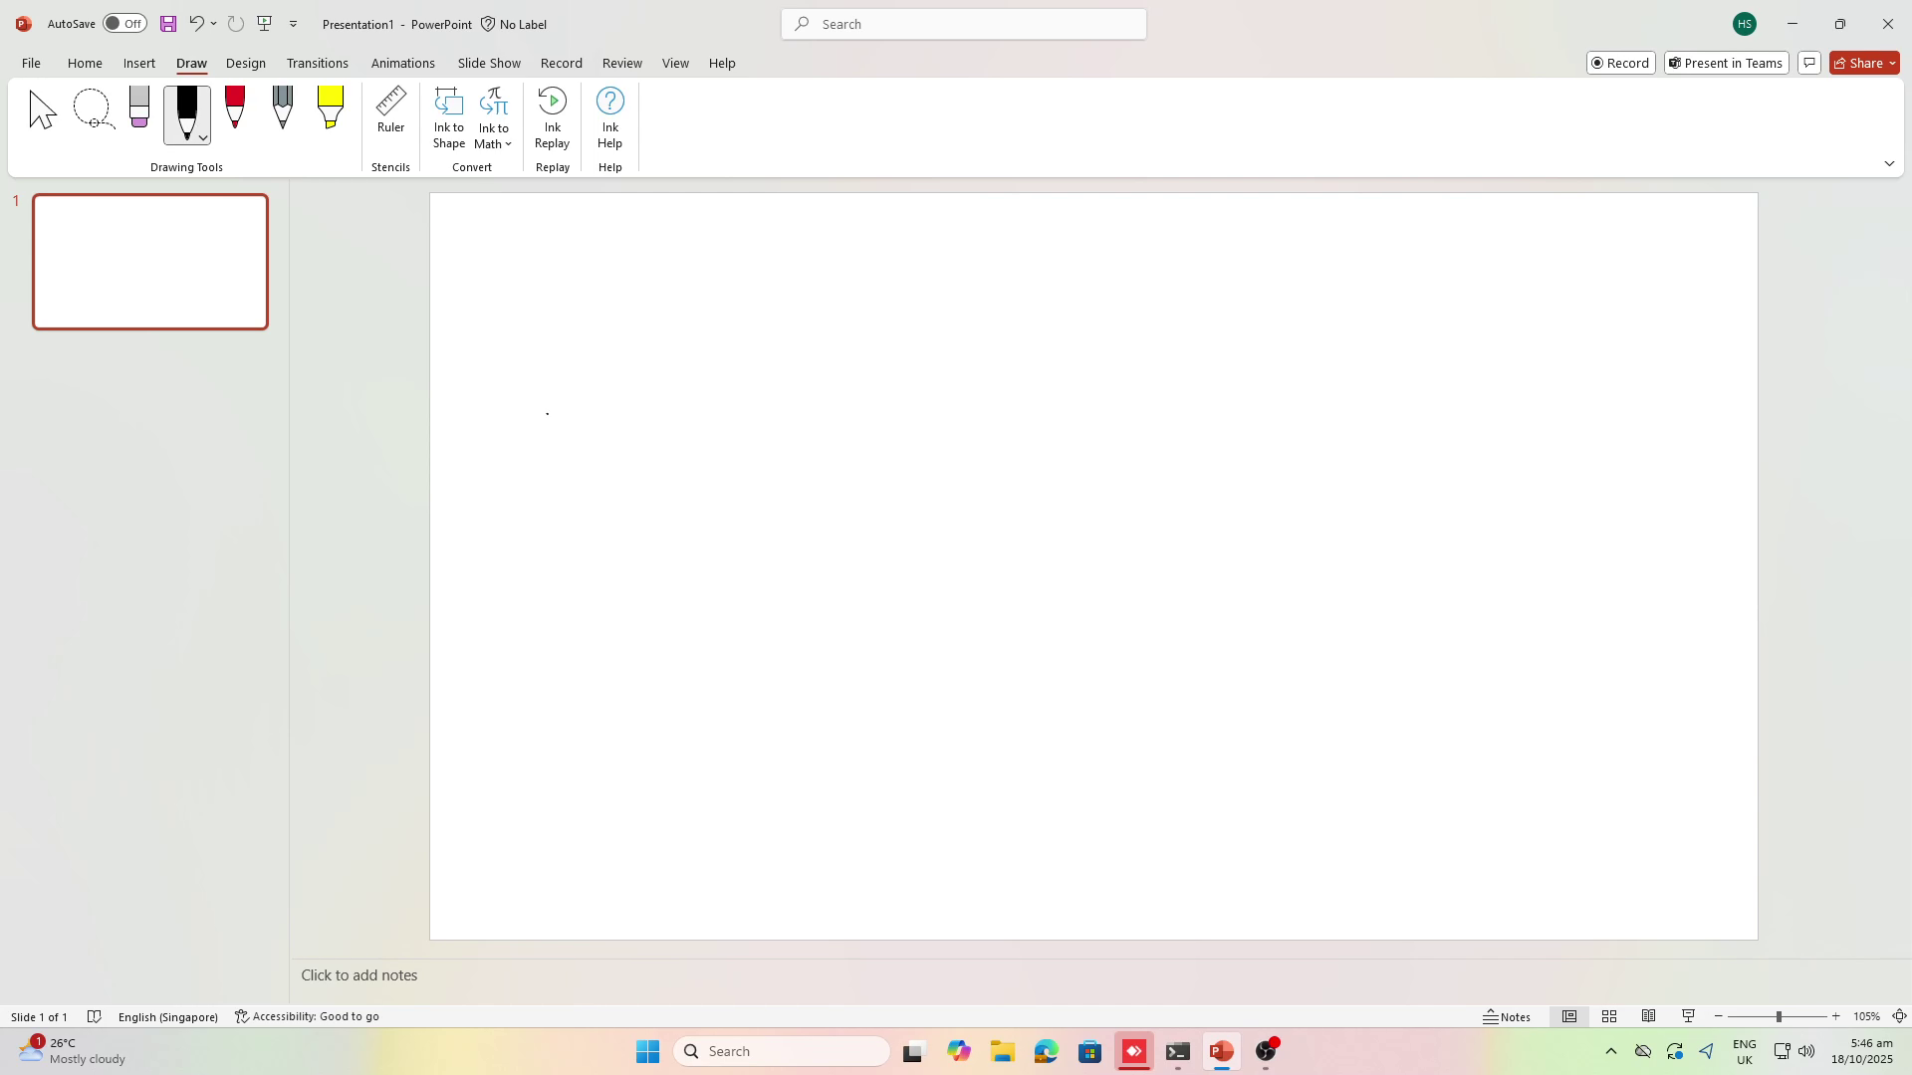Switch to Transitions tab
This screenshot has width=1912, height=1075.
[317, 63]
